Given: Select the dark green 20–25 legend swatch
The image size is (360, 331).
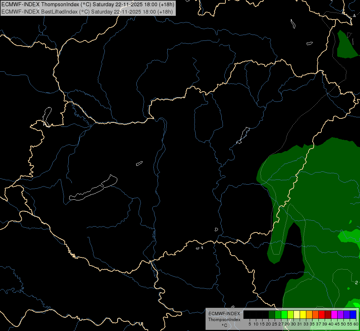Looking at the screenshot, I should pyautogui.click(x=272, y=314).
